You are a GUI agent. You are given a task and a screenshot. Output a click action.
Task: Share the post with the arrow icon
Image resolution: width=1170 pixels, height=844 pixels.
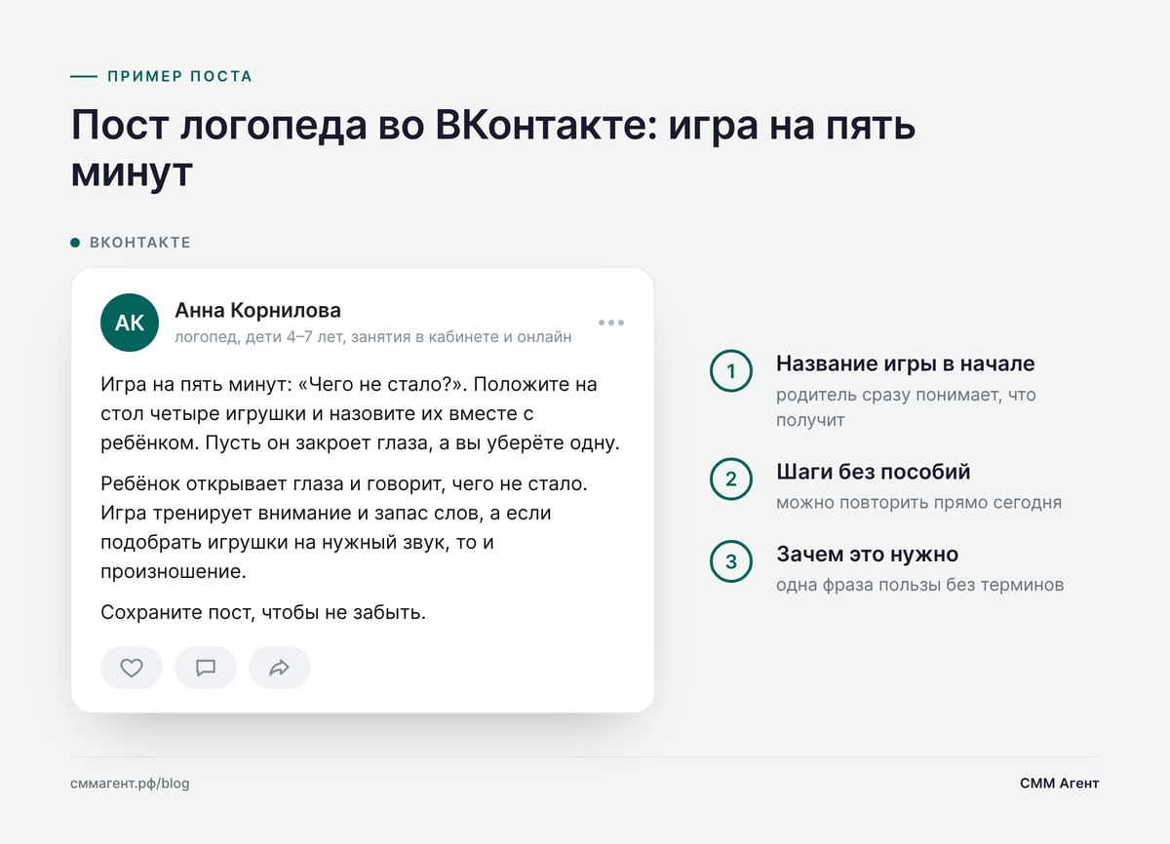tap(280, 668)
